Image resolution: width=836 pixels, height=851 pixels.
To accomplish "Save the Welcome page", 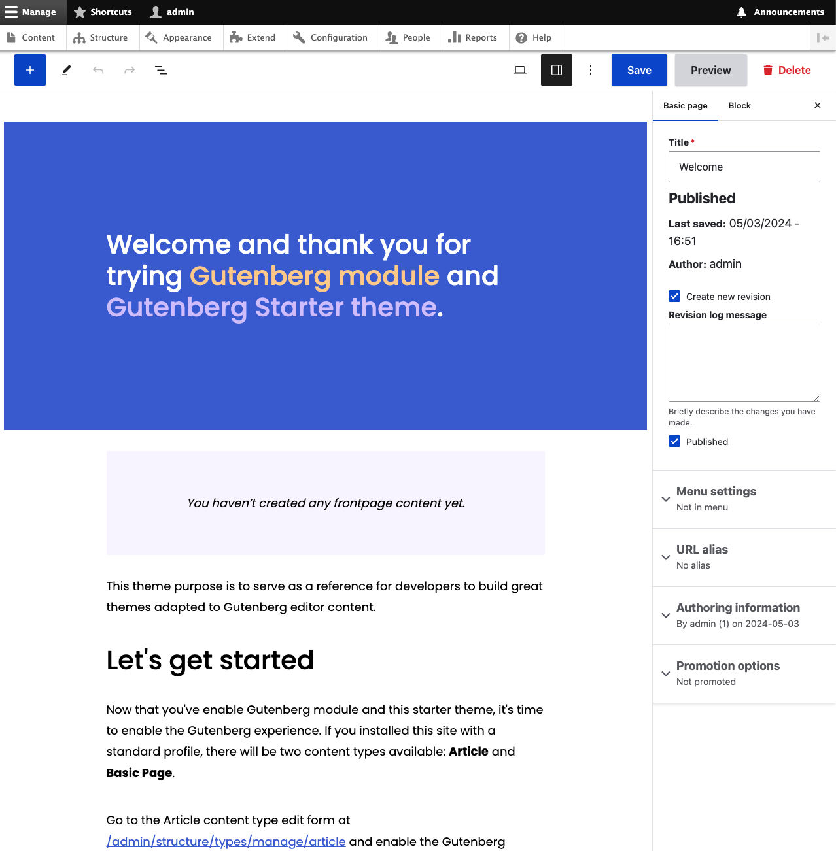I will (638, 70).
